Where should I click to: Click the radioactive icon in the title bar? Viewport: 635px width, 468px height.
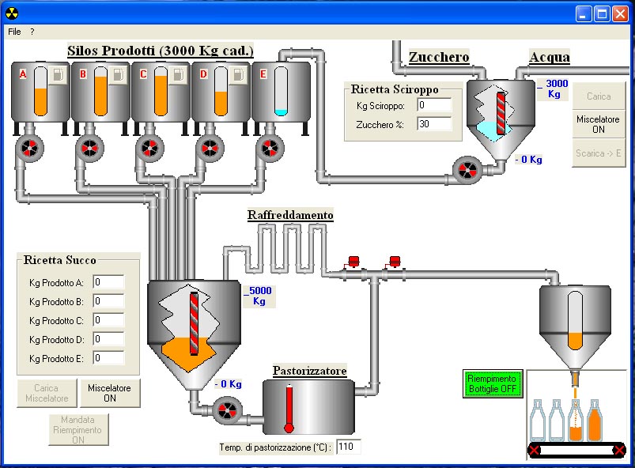(x=10, y=13)
